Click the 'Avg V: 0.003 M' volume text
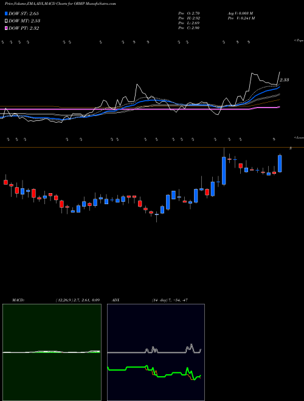Screen dimensions: 304x401 tap(240, 13)
